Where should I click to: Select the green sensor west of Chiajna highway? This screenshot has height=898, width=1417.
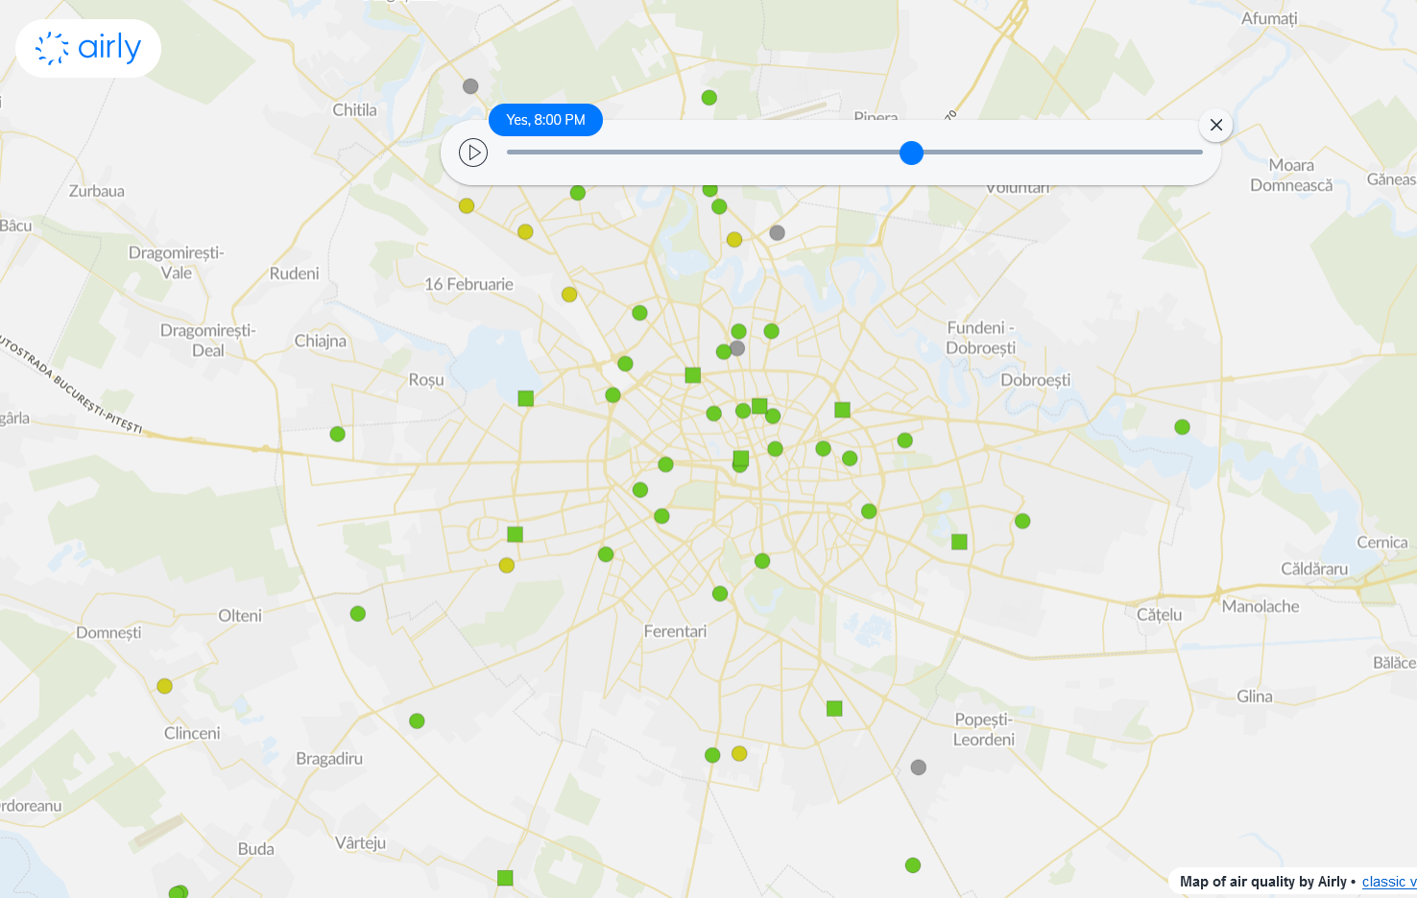[338, 435]
